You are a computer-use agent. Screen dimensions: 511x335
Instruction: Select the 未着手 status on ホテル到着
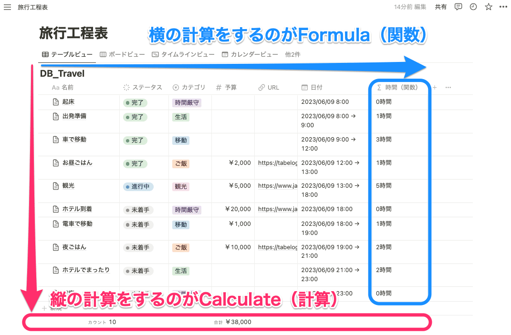[137, 209]
